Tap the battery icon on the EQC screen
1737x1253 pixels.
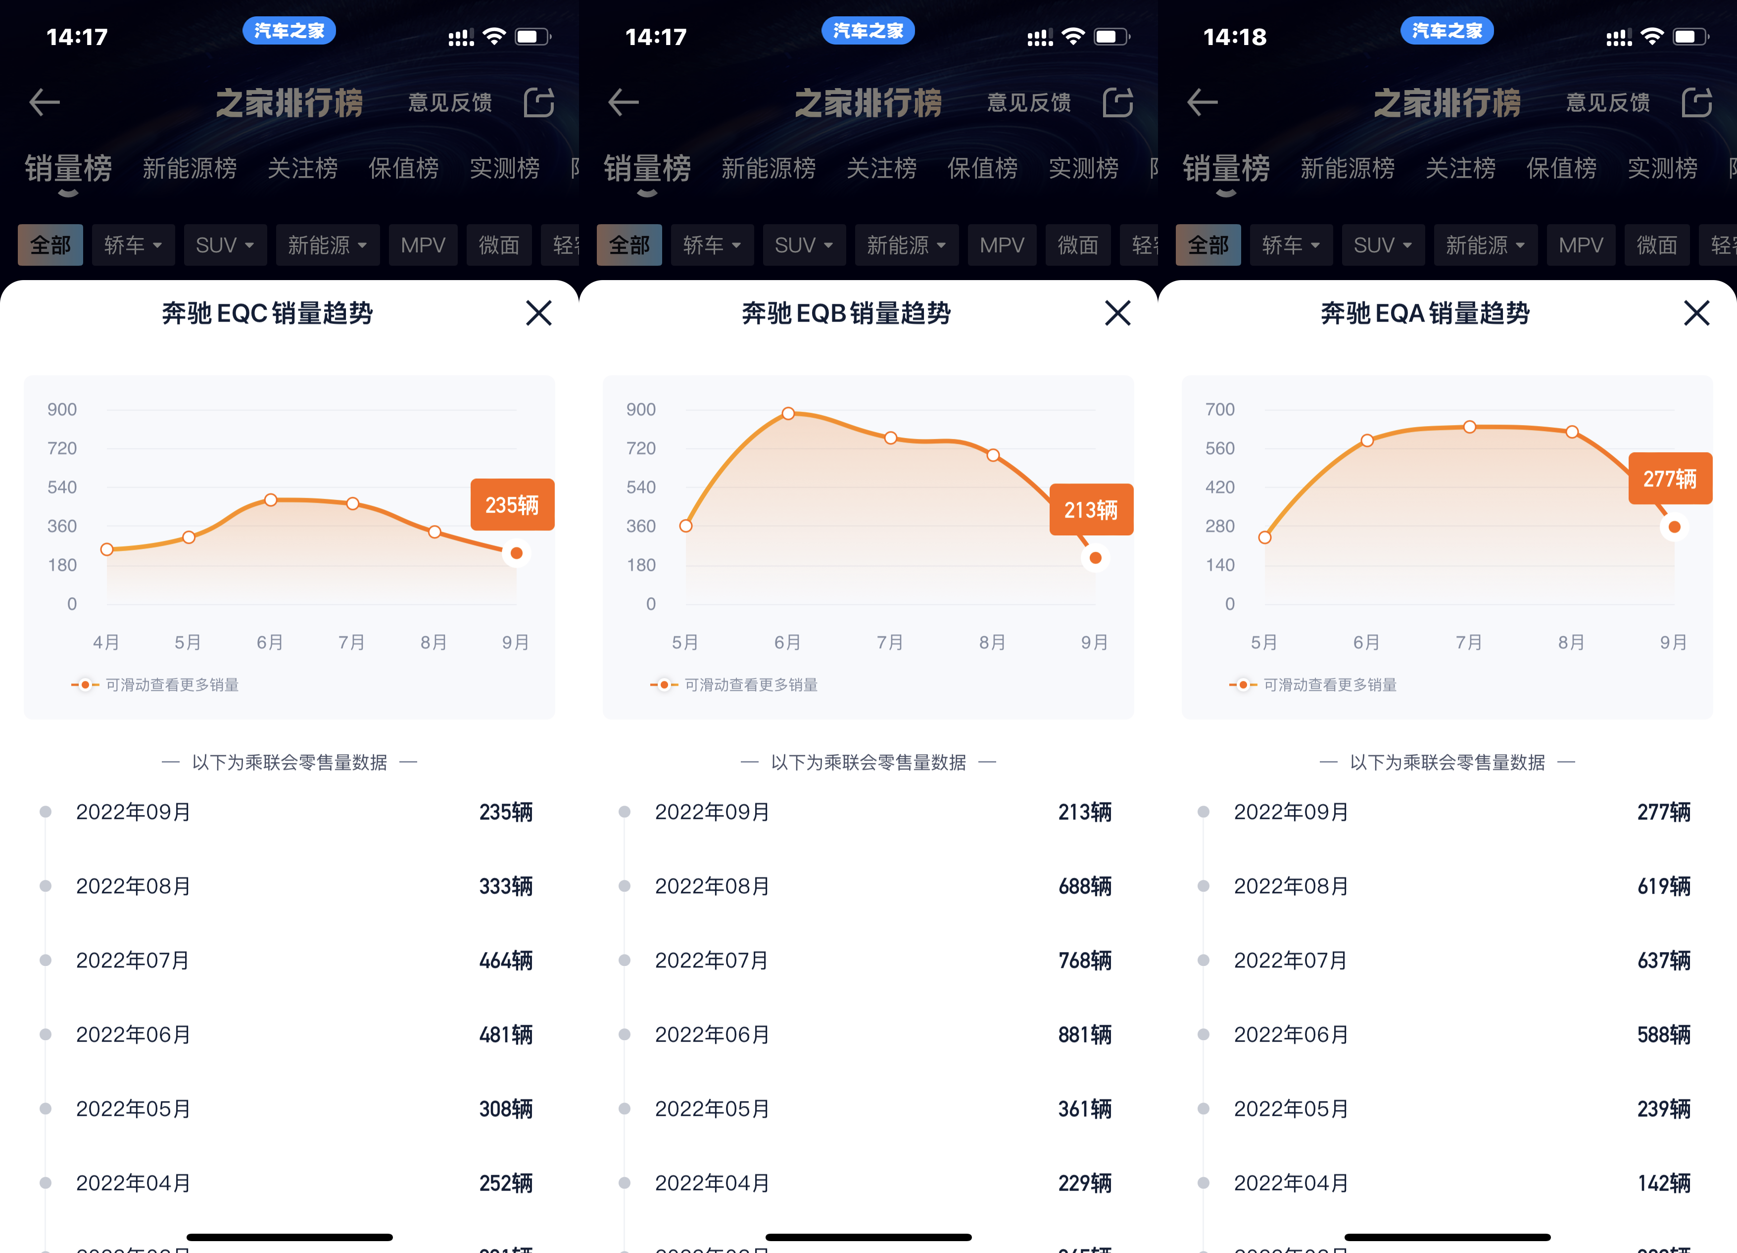coord(533,37)
